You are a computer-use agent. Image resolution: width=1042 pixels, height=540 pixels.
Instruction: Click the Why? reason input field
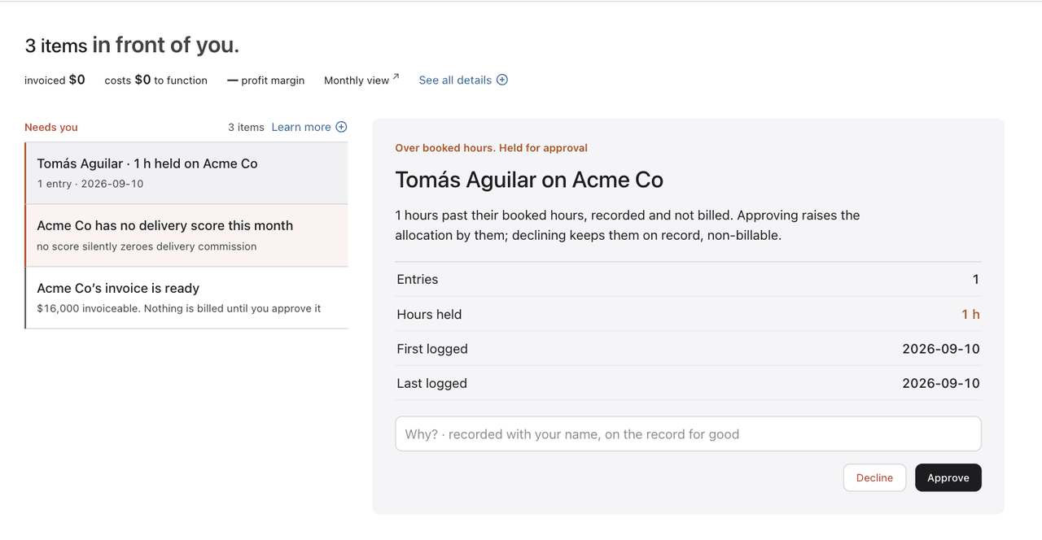point(688,434)
